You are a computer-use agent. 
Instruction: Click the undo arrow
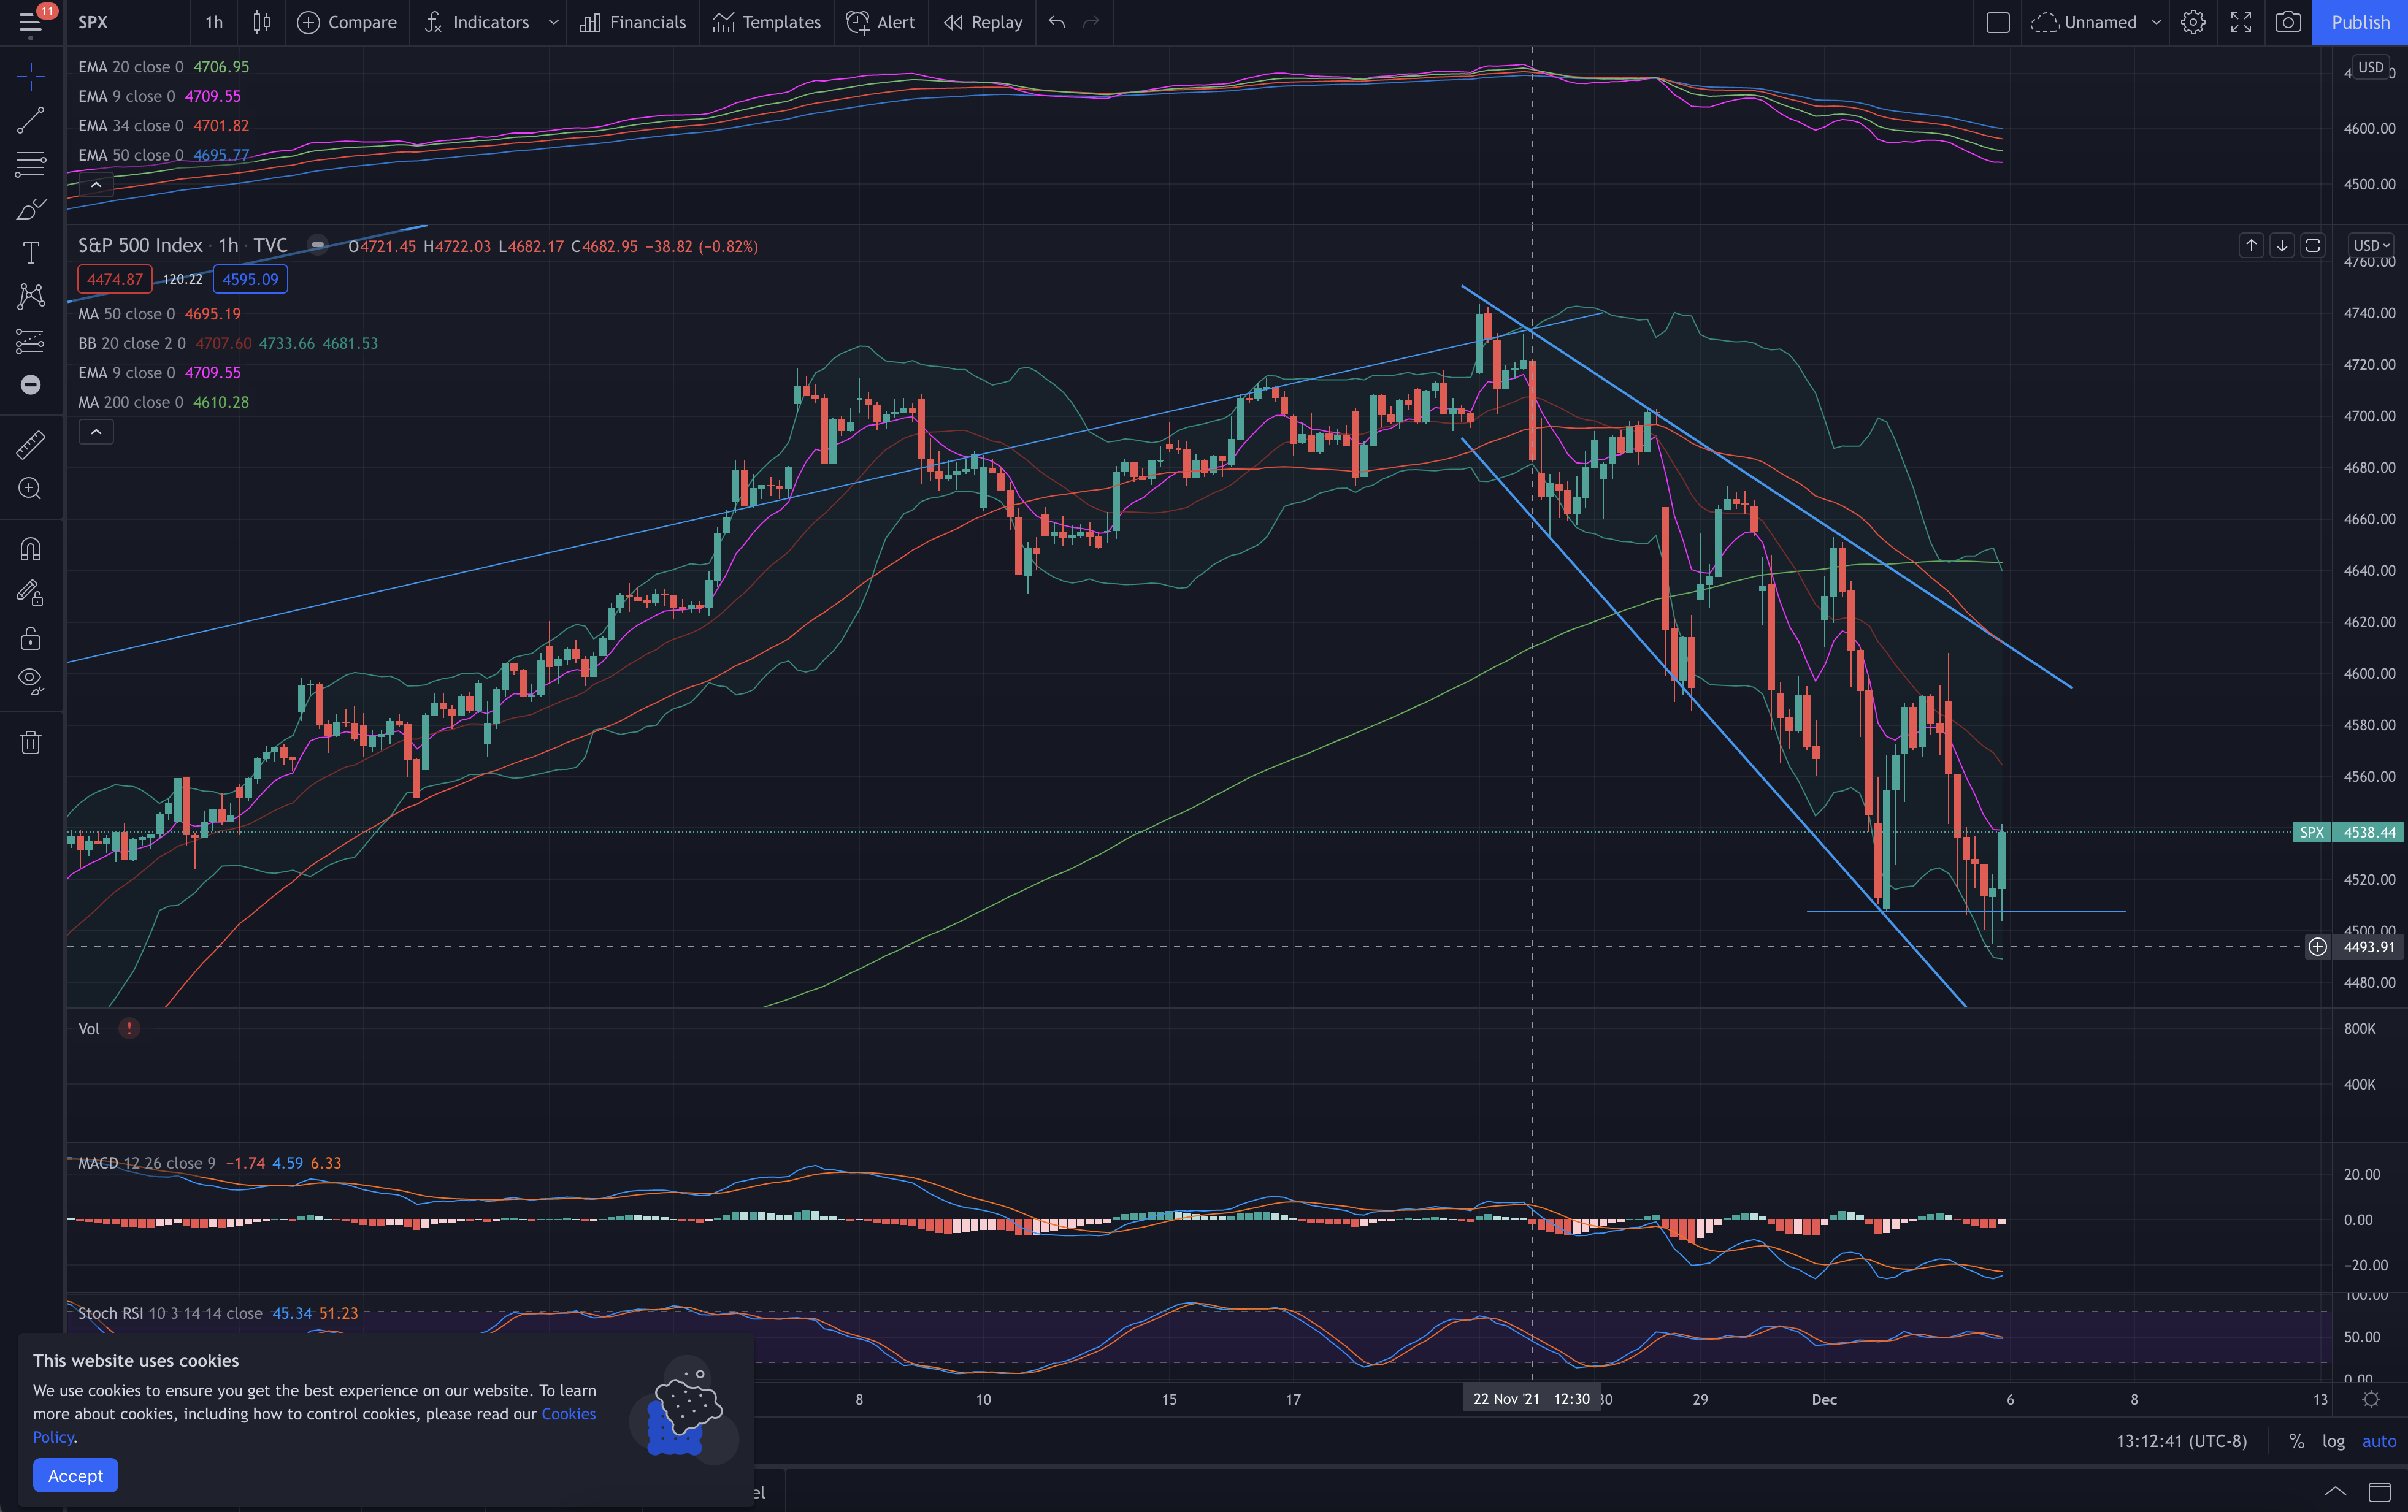tap(1056, 22)
